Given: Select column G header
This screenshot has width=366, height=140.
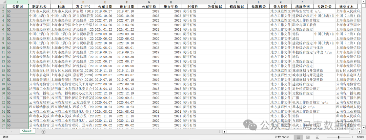Looking at the screenshot, I should [x=149, y=2].
